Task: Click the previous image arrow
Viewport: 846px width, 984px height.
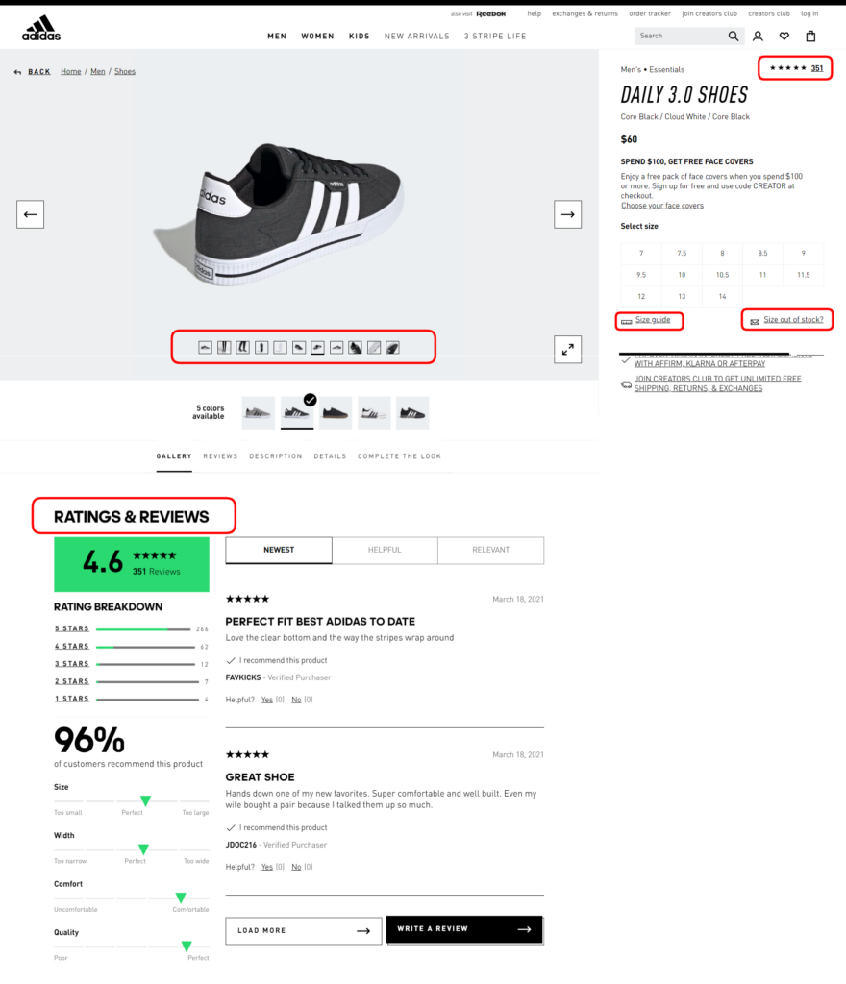Action: [30, 213]
